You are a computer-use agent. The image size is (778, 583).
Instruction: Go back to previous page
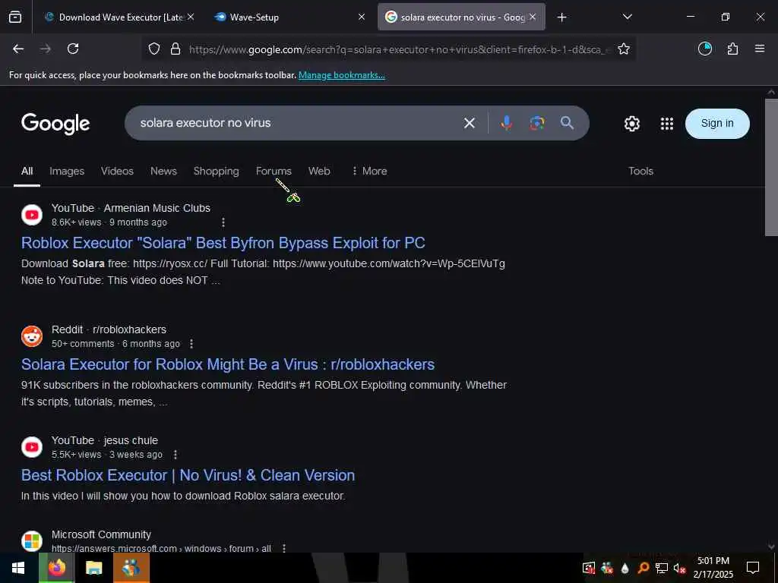click(18, 49)
